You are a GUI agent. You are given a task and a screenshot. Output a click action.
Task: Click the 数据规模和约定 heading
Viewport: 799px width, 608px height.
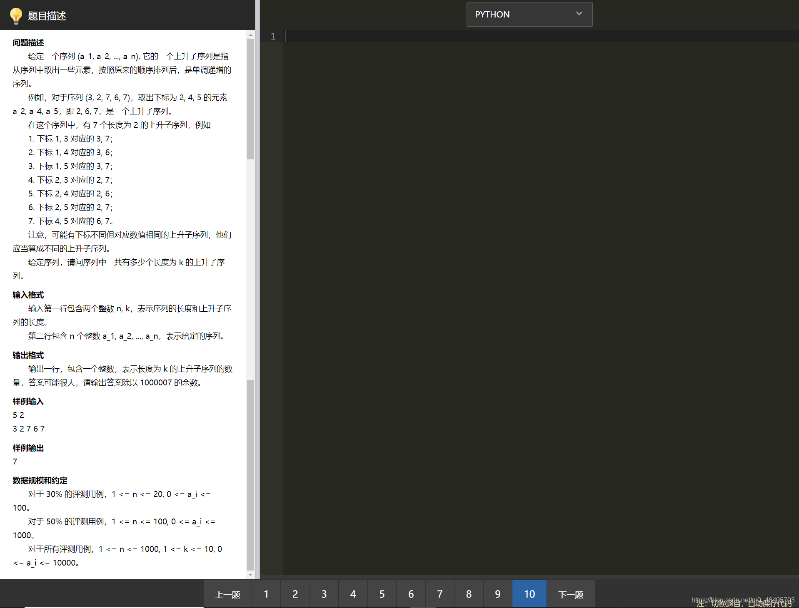tap(40, 480)
